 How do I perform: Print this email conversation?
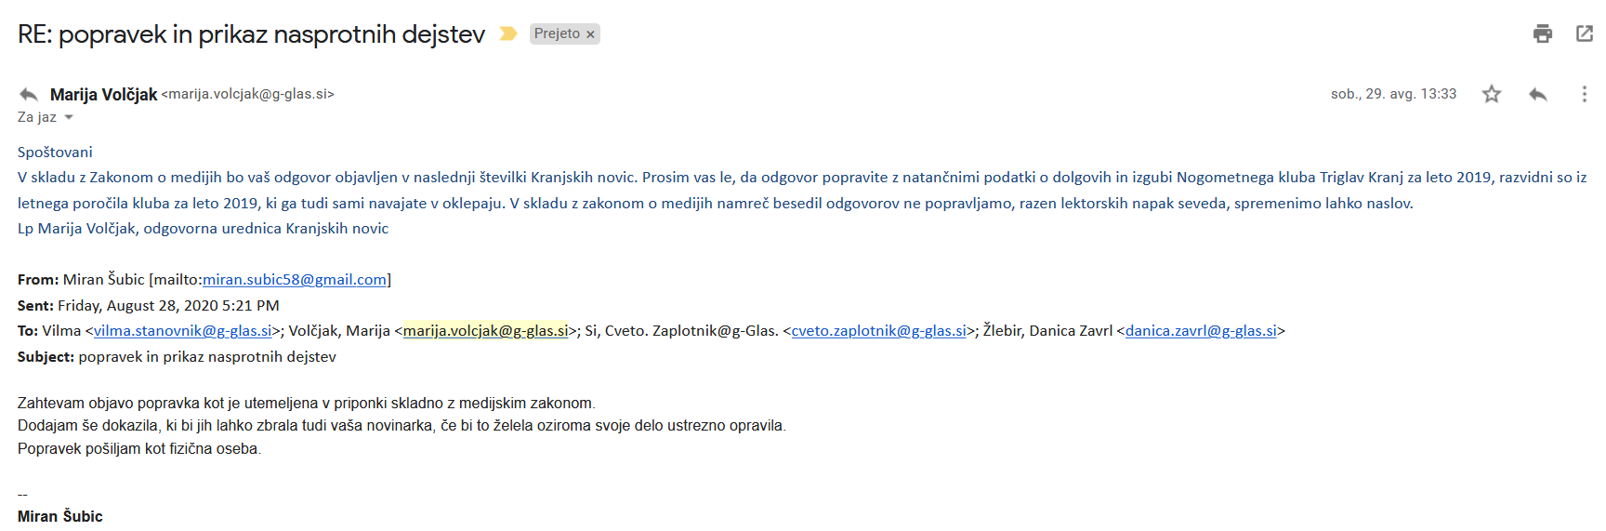coord(1543,33)
